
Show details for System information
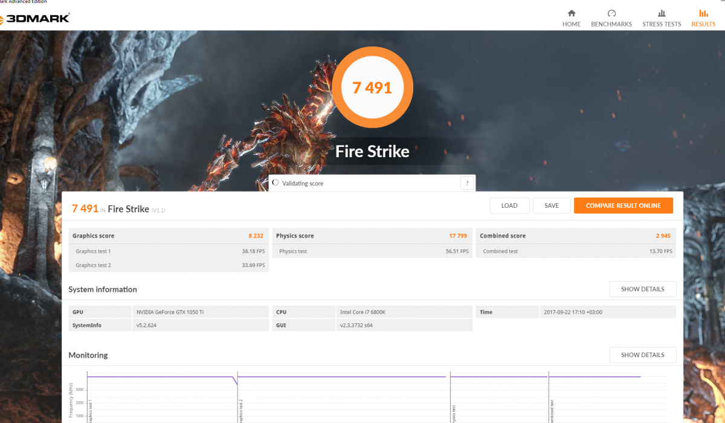point(643,289)
